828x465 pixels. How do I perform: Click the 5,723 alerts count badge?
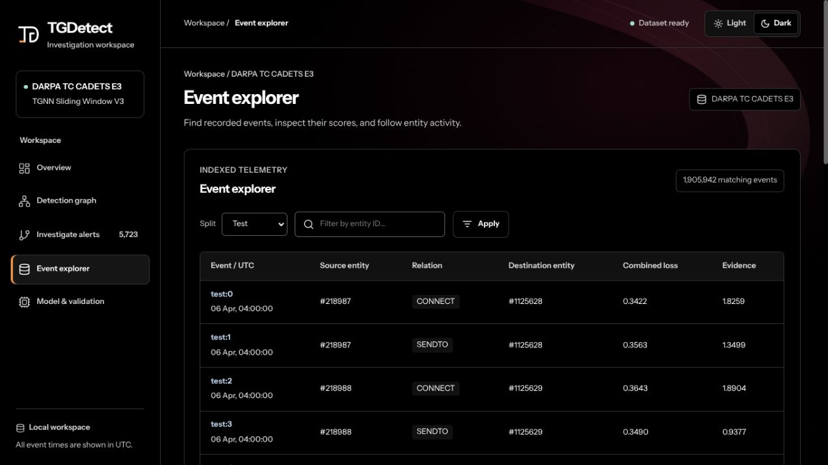click(128, 235)
